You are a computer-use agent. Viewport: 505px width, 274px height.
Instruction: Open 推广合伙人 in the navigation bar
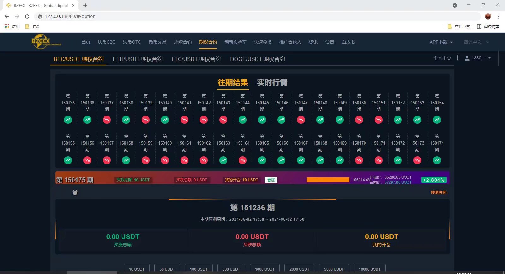pyautogui.click(x=290, y=42)
